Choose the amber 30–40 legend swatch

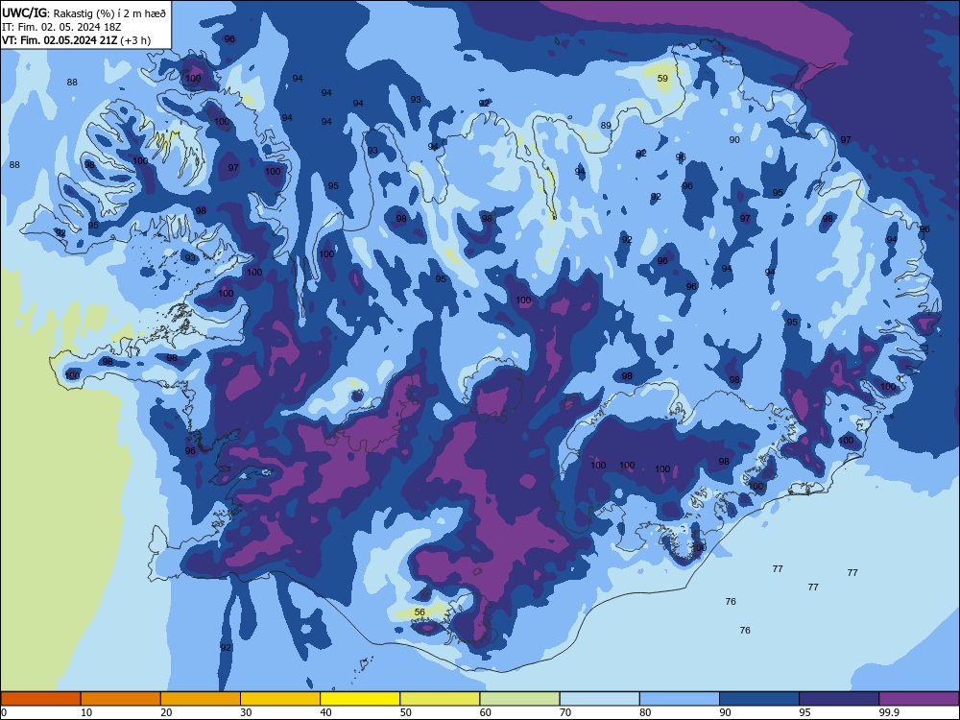(280, 699)
